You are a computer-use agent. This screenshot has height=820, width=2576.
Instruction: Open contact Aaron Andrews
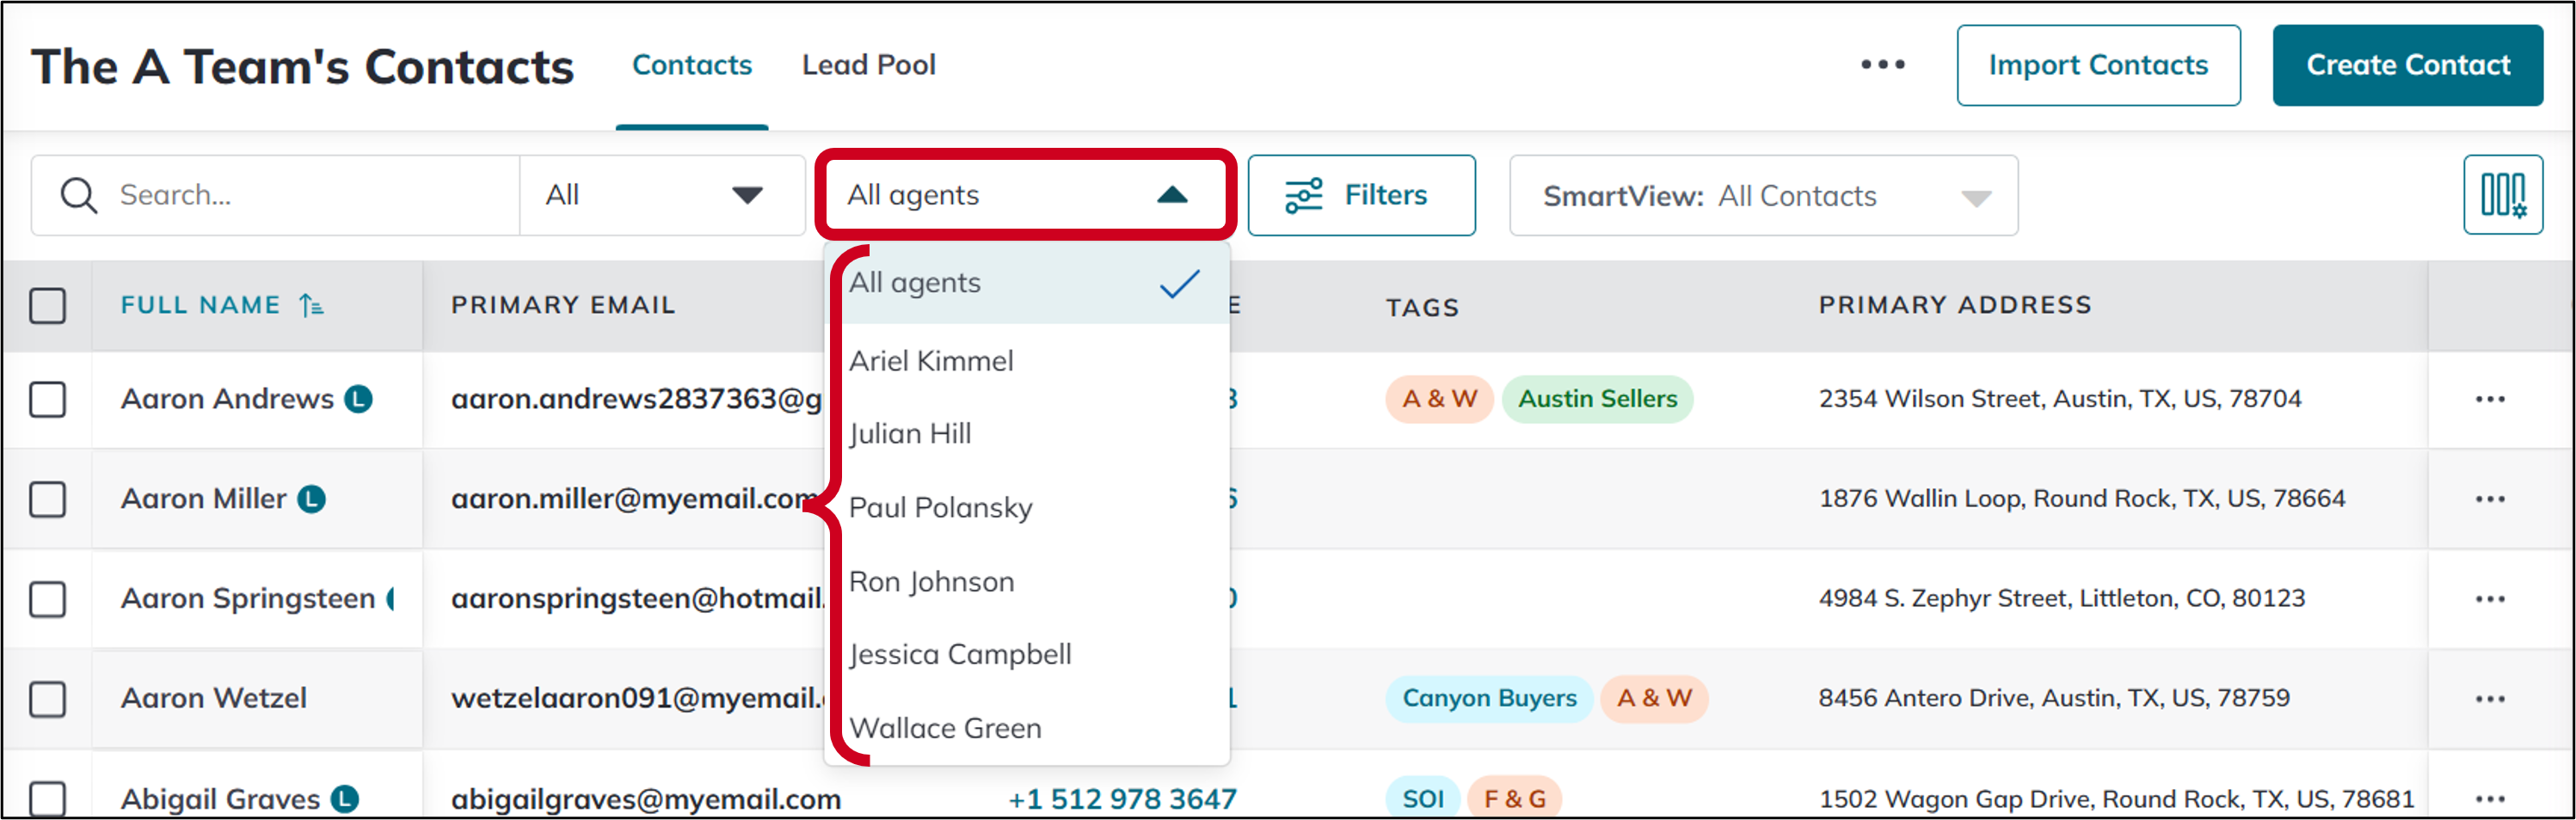coord(227,400)
